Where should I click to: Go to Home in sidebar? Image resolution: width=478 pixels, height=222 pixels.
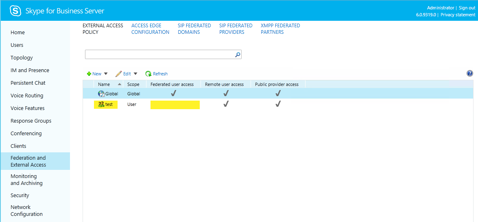[x=17, y=32]
